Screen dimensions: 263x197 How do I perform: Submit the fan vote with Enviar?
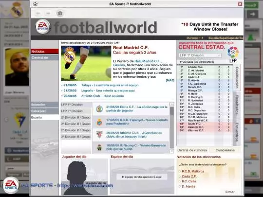pos(230,192)
